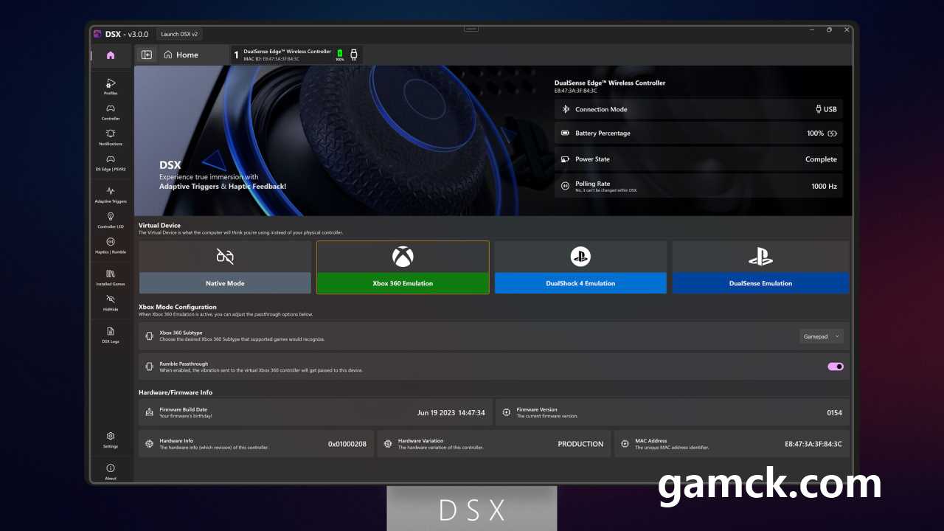Click the Hardware Variation gear icon

[x=388, y=444]
